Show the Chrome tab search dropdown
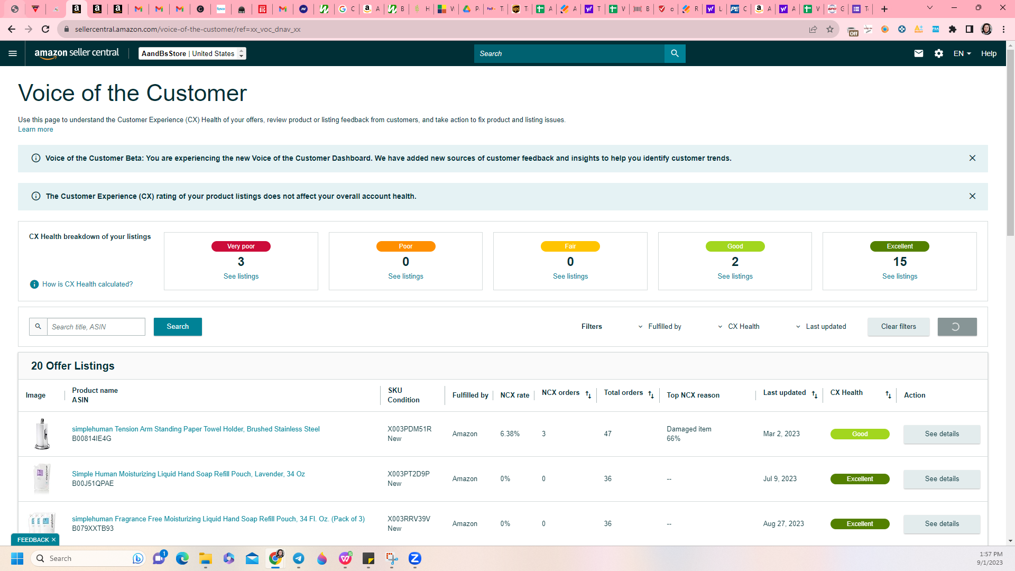The height and width of the screenshot is (571, 1015). (x=930, y=8)
